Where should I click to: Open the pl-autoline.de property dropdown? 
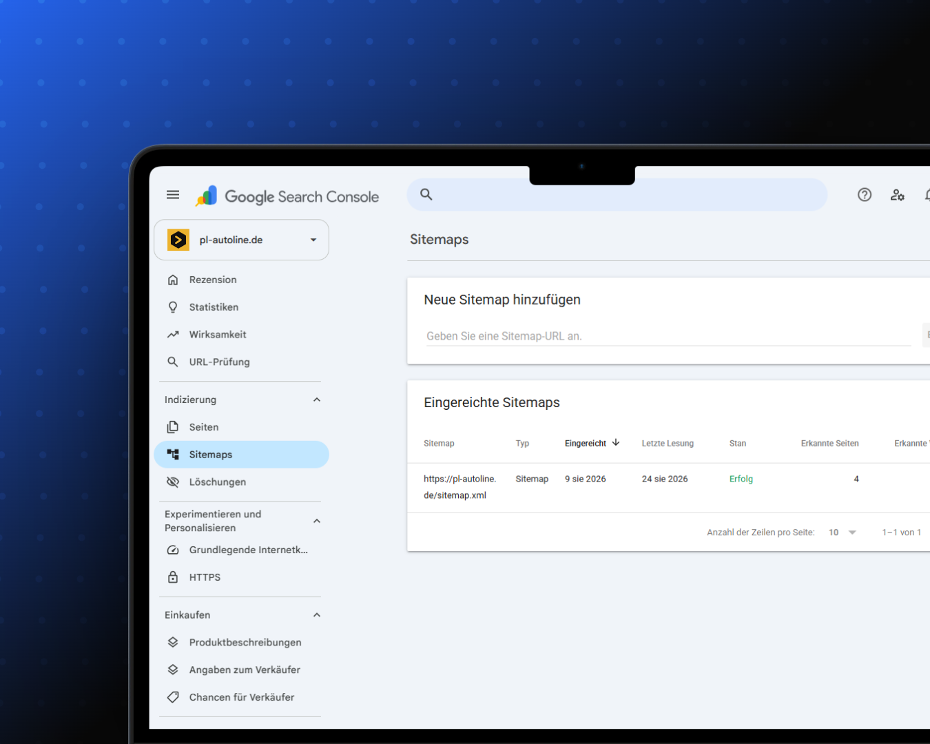[x=313, y=240]
